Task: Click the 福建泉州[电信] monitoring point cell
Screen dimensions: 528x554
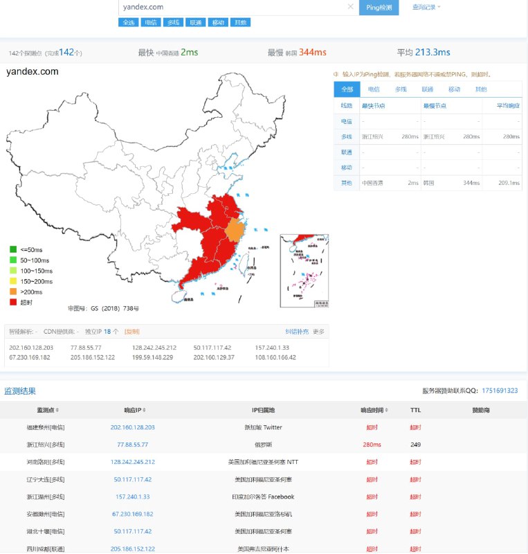Action: (46, 427)
